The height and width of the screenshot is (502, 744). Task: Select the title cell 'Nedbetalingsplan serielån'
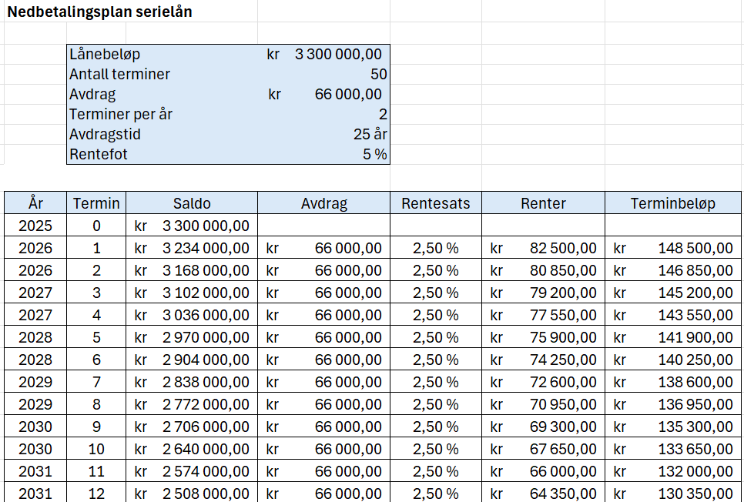click(x=99, y=12)
